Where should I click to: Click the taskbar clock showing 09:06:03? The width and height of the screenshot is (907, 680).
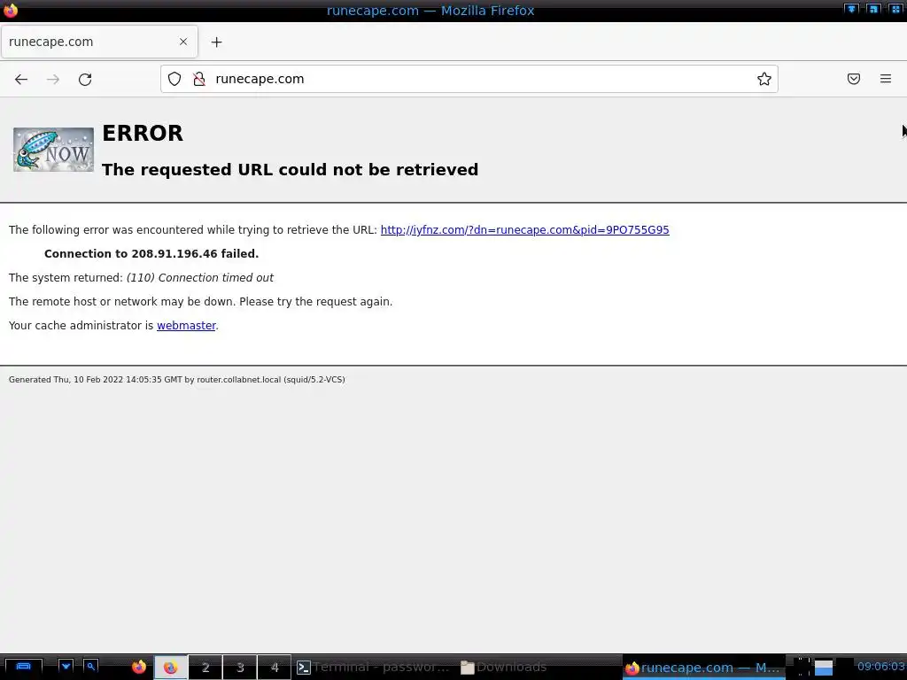pos(880,667)
